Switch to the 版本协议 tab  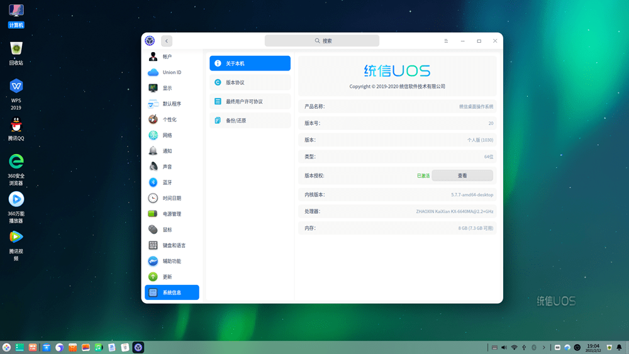coord(250,82)
